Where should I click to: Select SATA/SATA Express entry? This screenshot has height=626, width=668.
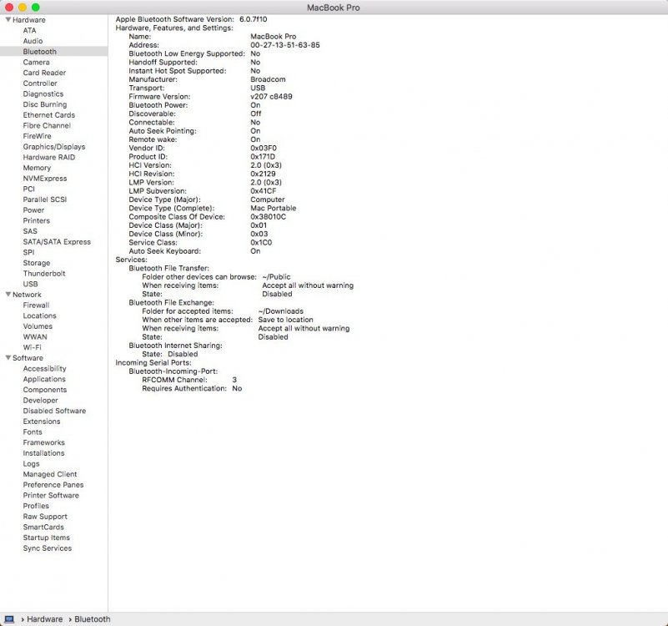pos(57,242)
